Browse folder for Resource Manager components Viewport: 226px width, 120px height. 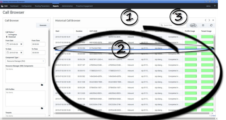click(42, 85)
